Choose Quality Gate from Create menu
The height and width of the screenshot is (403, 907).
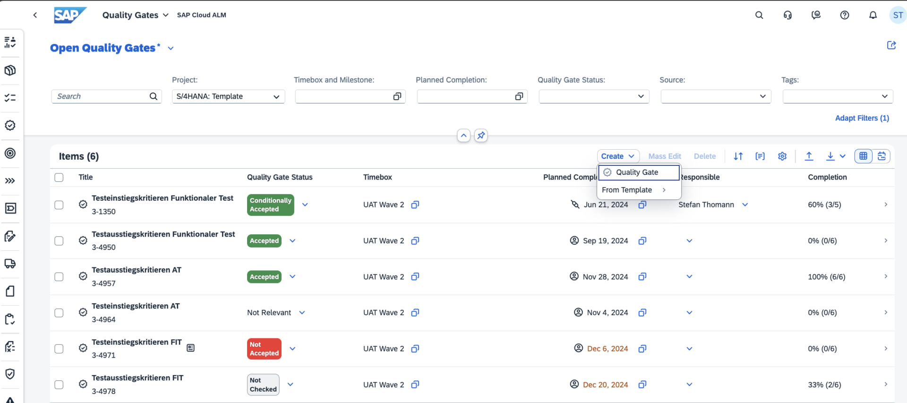[x=637, y=172]
